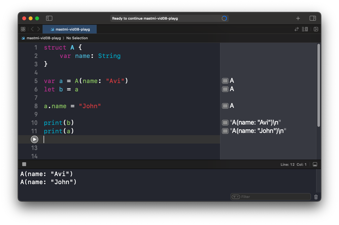339x225 pixels.
Task: Run playground up to line 12
Action: tap(34, 139)
